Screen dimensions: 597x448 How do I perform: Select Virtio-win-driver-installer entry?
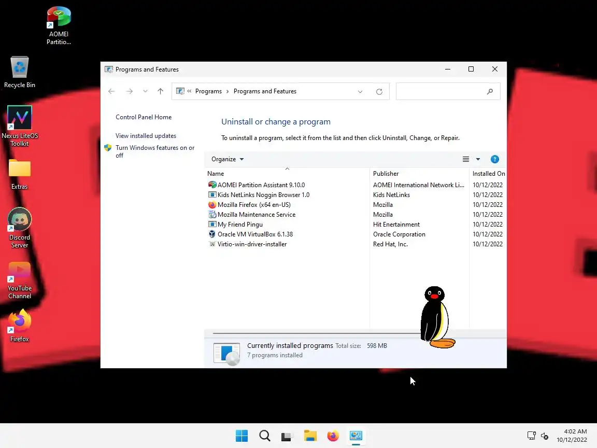[x=252, y=244]
